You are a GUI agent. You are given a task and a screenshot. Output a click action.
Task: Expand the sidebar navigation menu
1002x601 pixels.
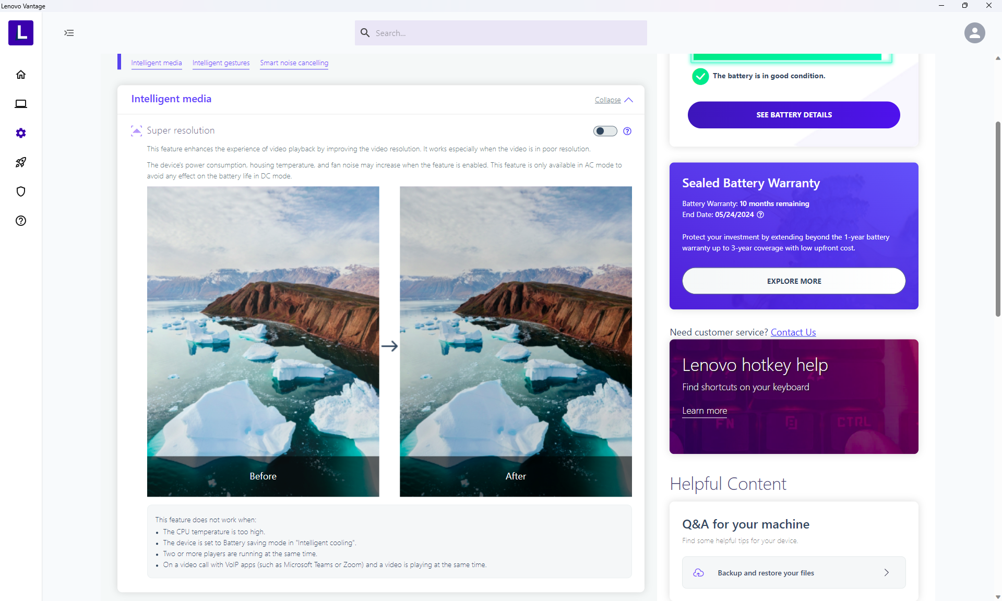click(x=69, y=33)
